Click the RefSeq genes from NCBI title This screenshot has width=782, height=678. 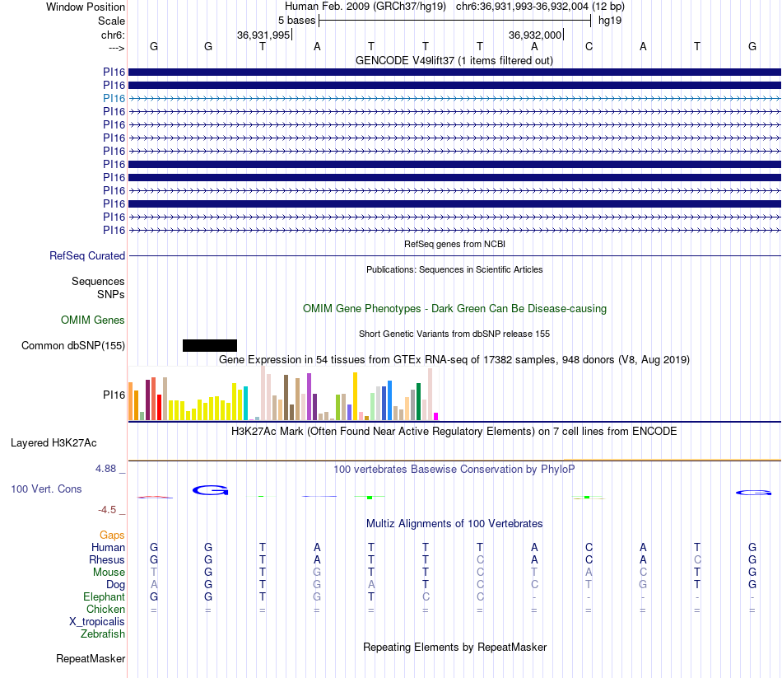pos(454,244)
